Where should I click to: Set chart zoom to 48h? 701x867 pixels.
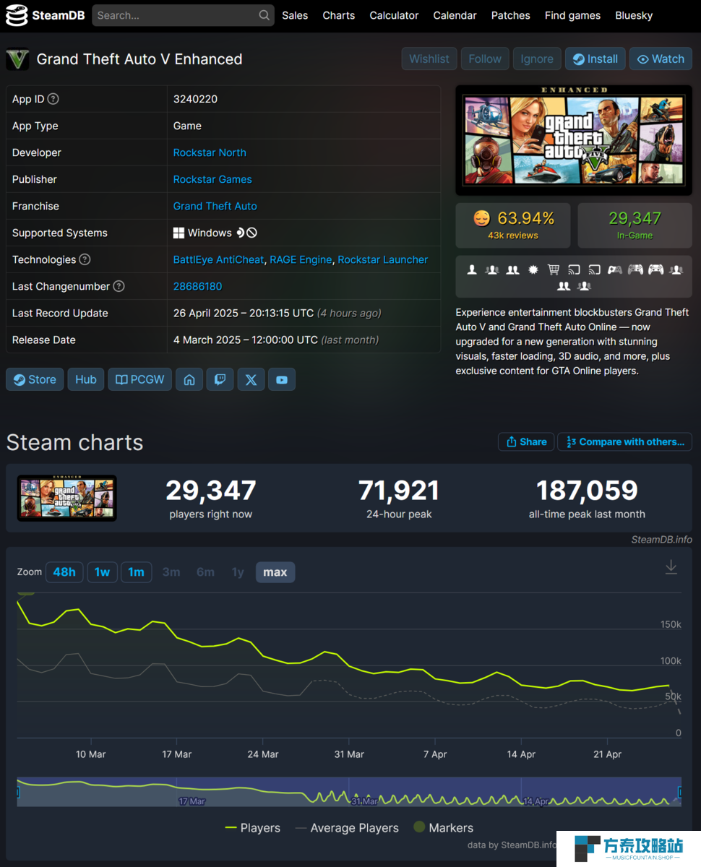point(64,572)
